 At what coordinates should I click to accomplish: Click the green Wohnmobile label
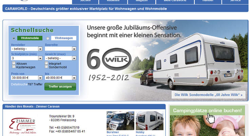(x=30, y=38)
